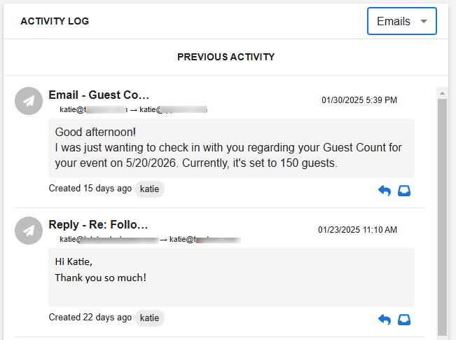
Task: Click paper plane icon of Reply entry
Action: (29, 231)
